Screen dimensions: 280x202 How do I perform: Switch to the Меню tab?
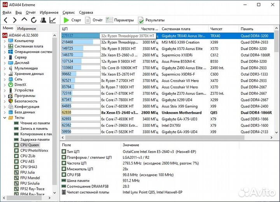(8, 28)
